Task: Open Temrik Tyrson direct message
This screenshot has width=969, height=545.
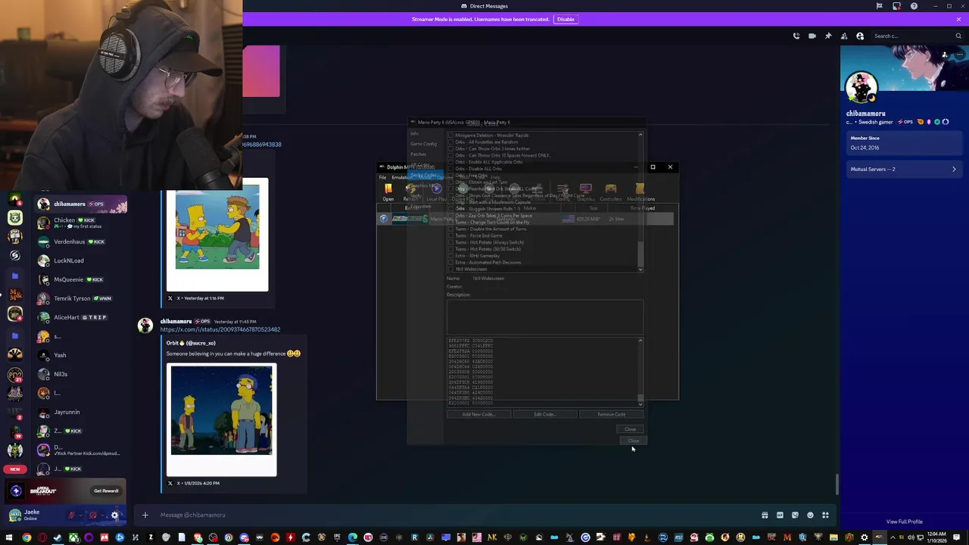Action: [81, 298]
